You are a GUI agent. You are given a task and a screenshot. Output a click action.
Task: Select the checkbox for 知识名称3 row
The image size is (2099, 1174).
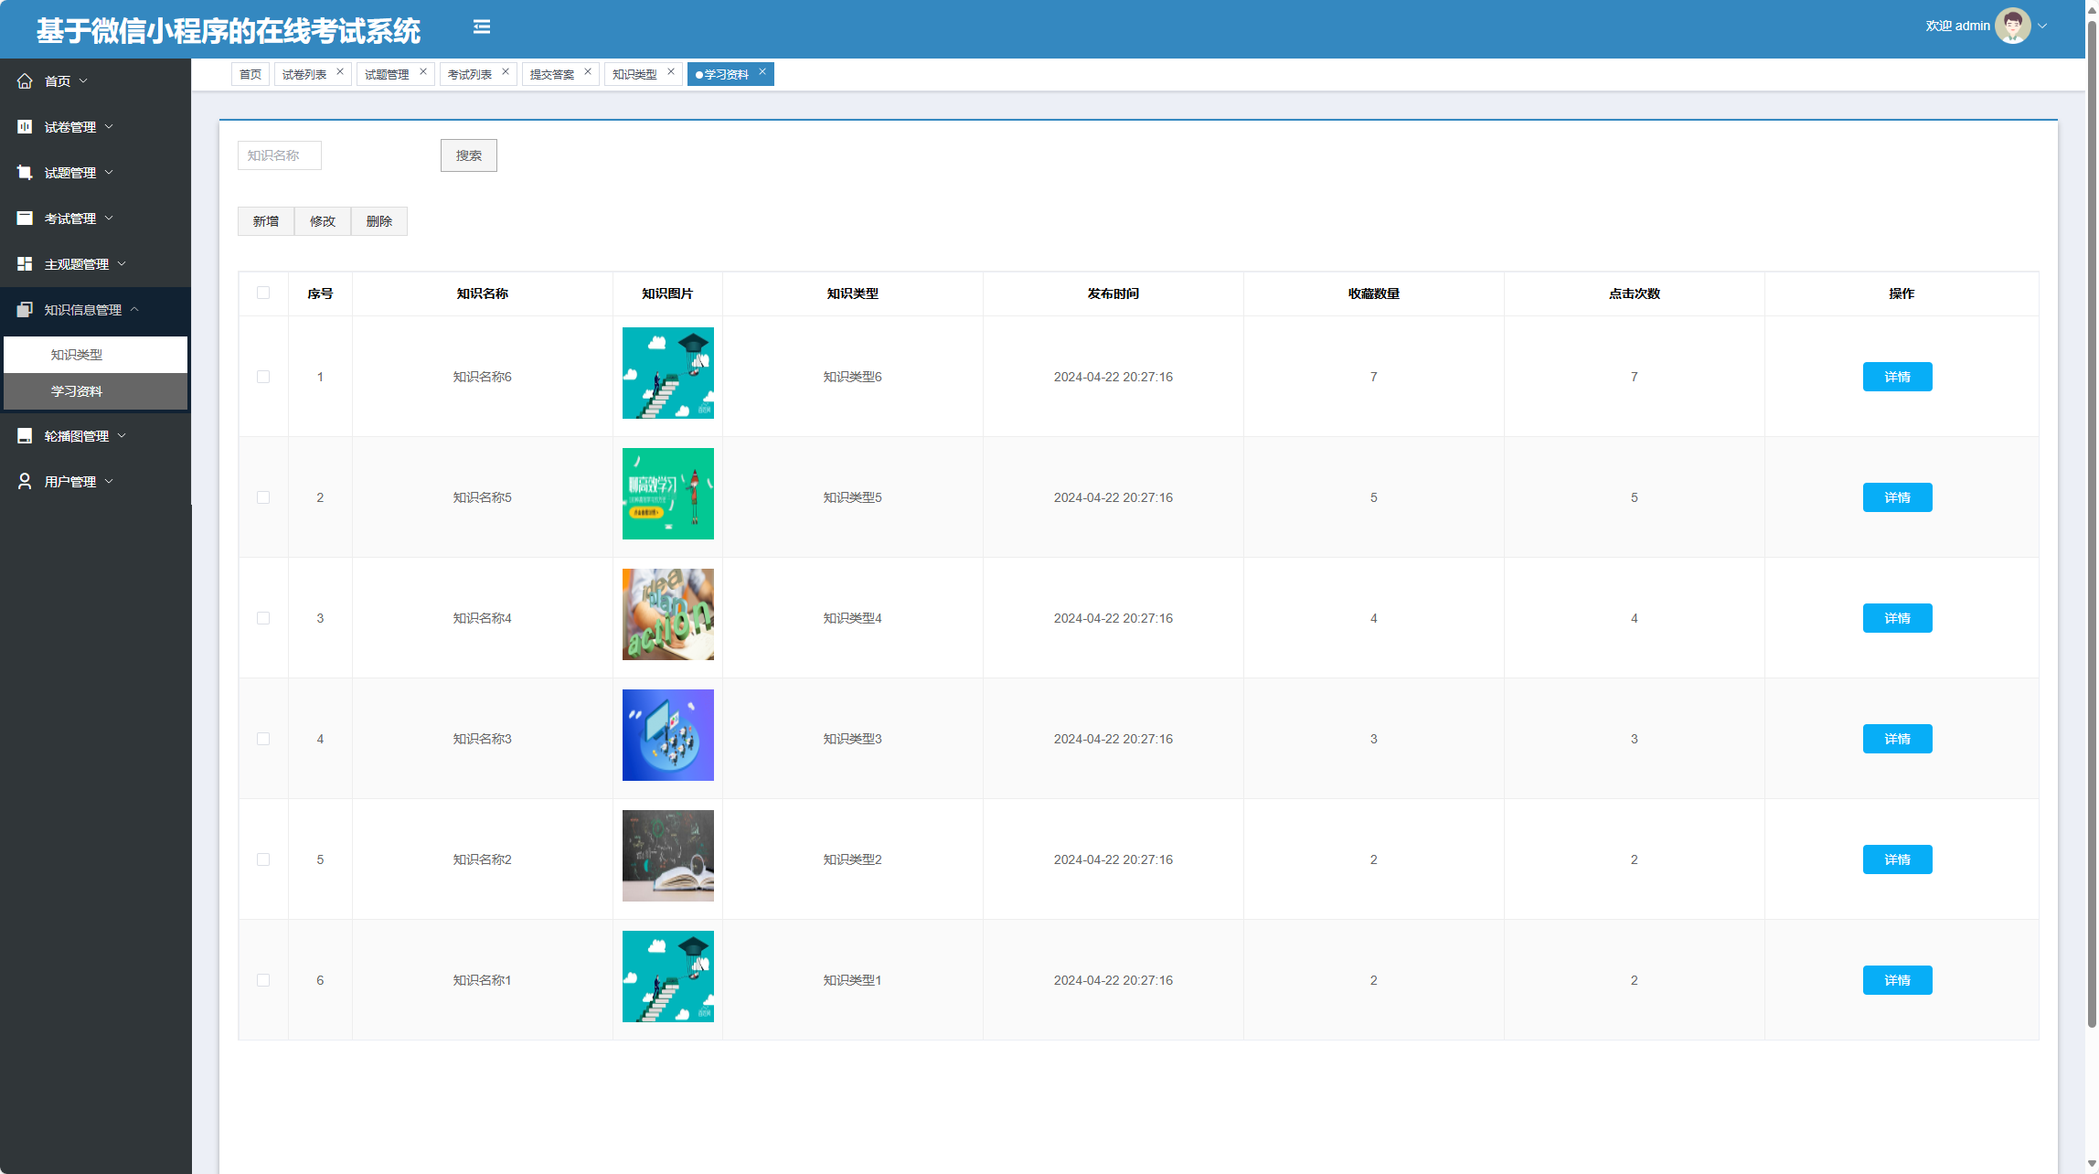point(263,739)
